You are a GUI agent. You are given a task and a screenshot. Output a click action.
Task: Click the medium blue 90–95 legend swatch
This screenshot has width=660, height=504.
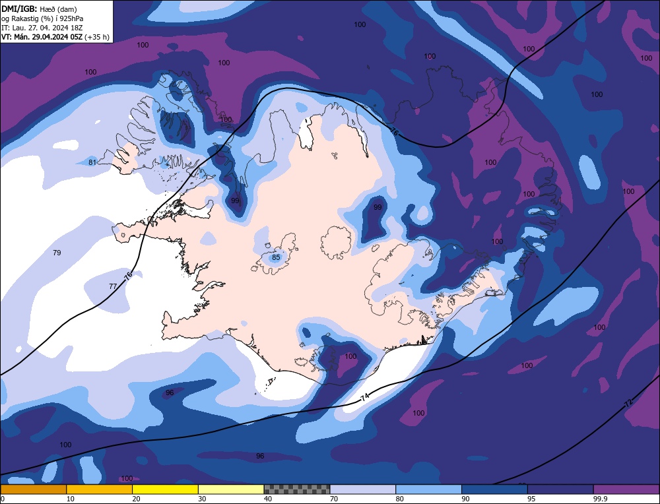494,489
